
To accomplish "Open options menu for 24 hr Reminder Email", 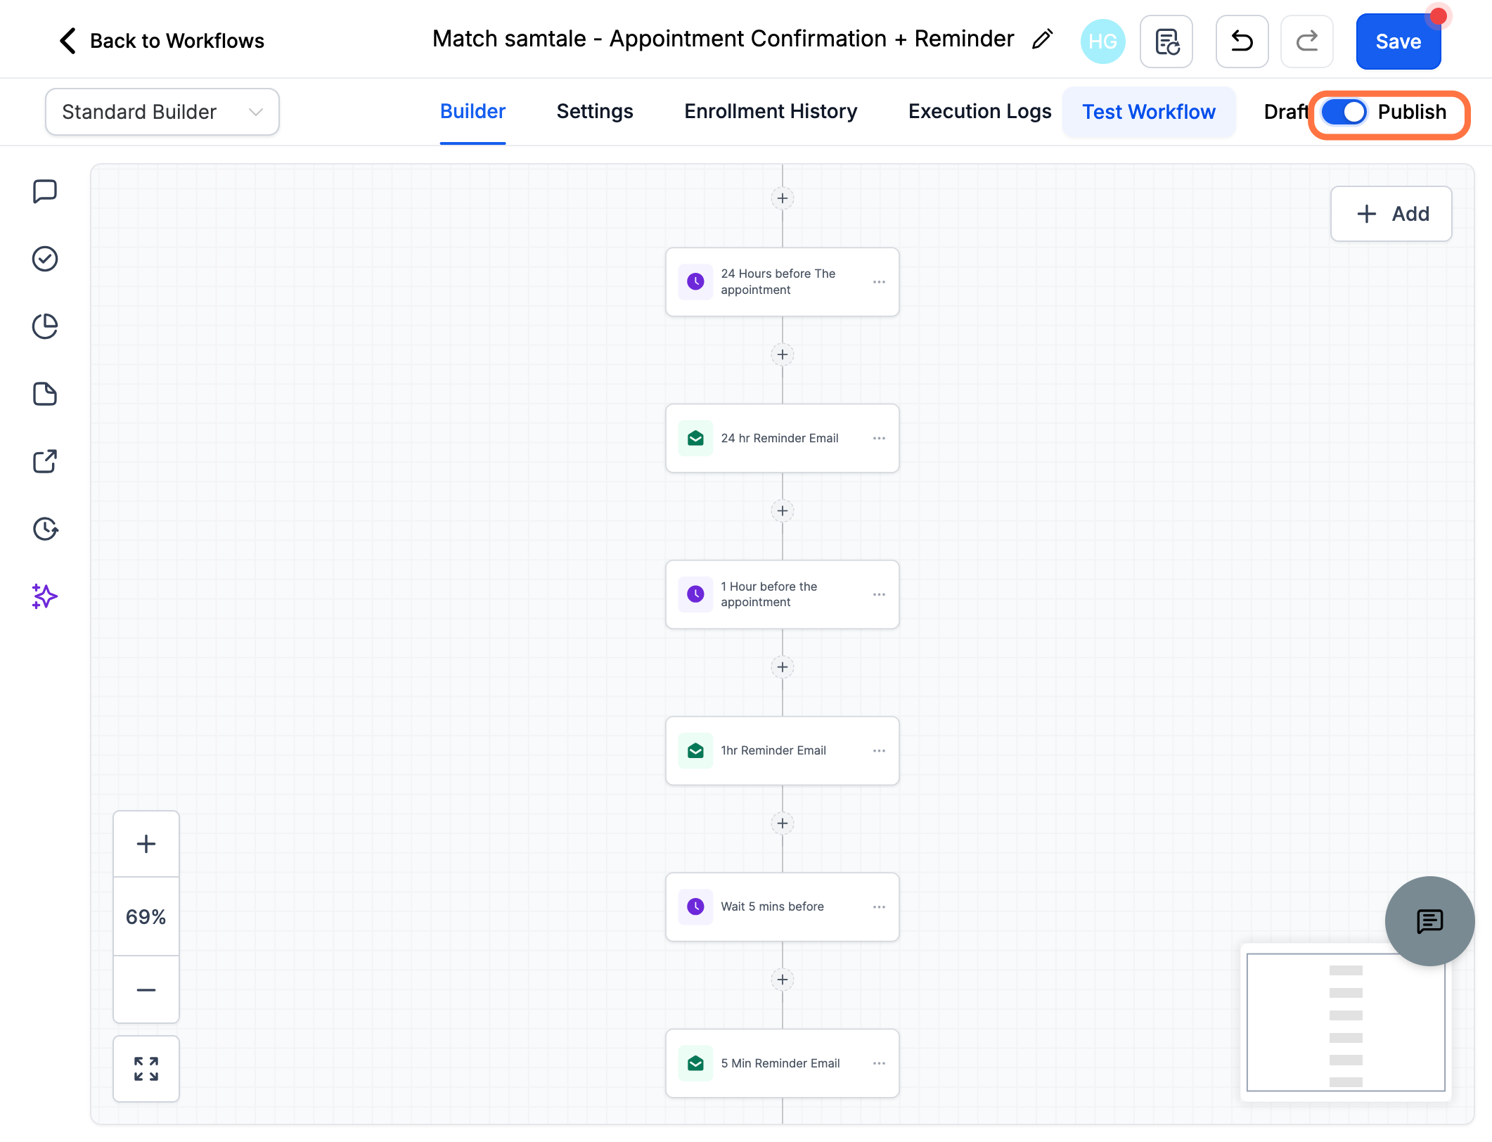I will [x=879, y=438].
